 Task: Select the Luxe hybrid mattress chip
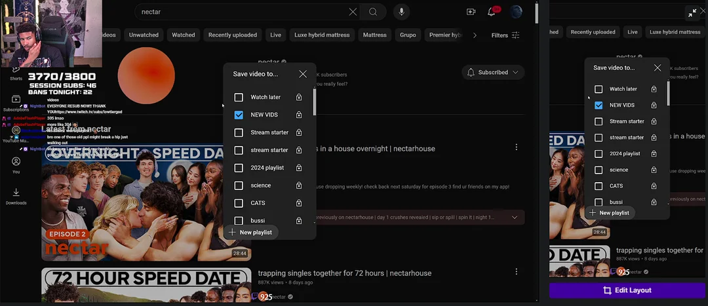(322, 35)
